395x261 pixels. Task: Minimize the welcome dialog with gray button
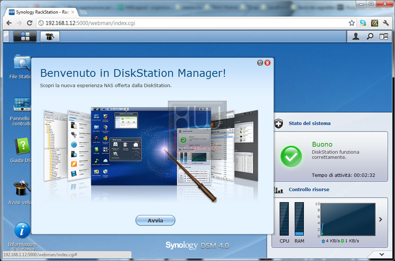click(260, 63)
